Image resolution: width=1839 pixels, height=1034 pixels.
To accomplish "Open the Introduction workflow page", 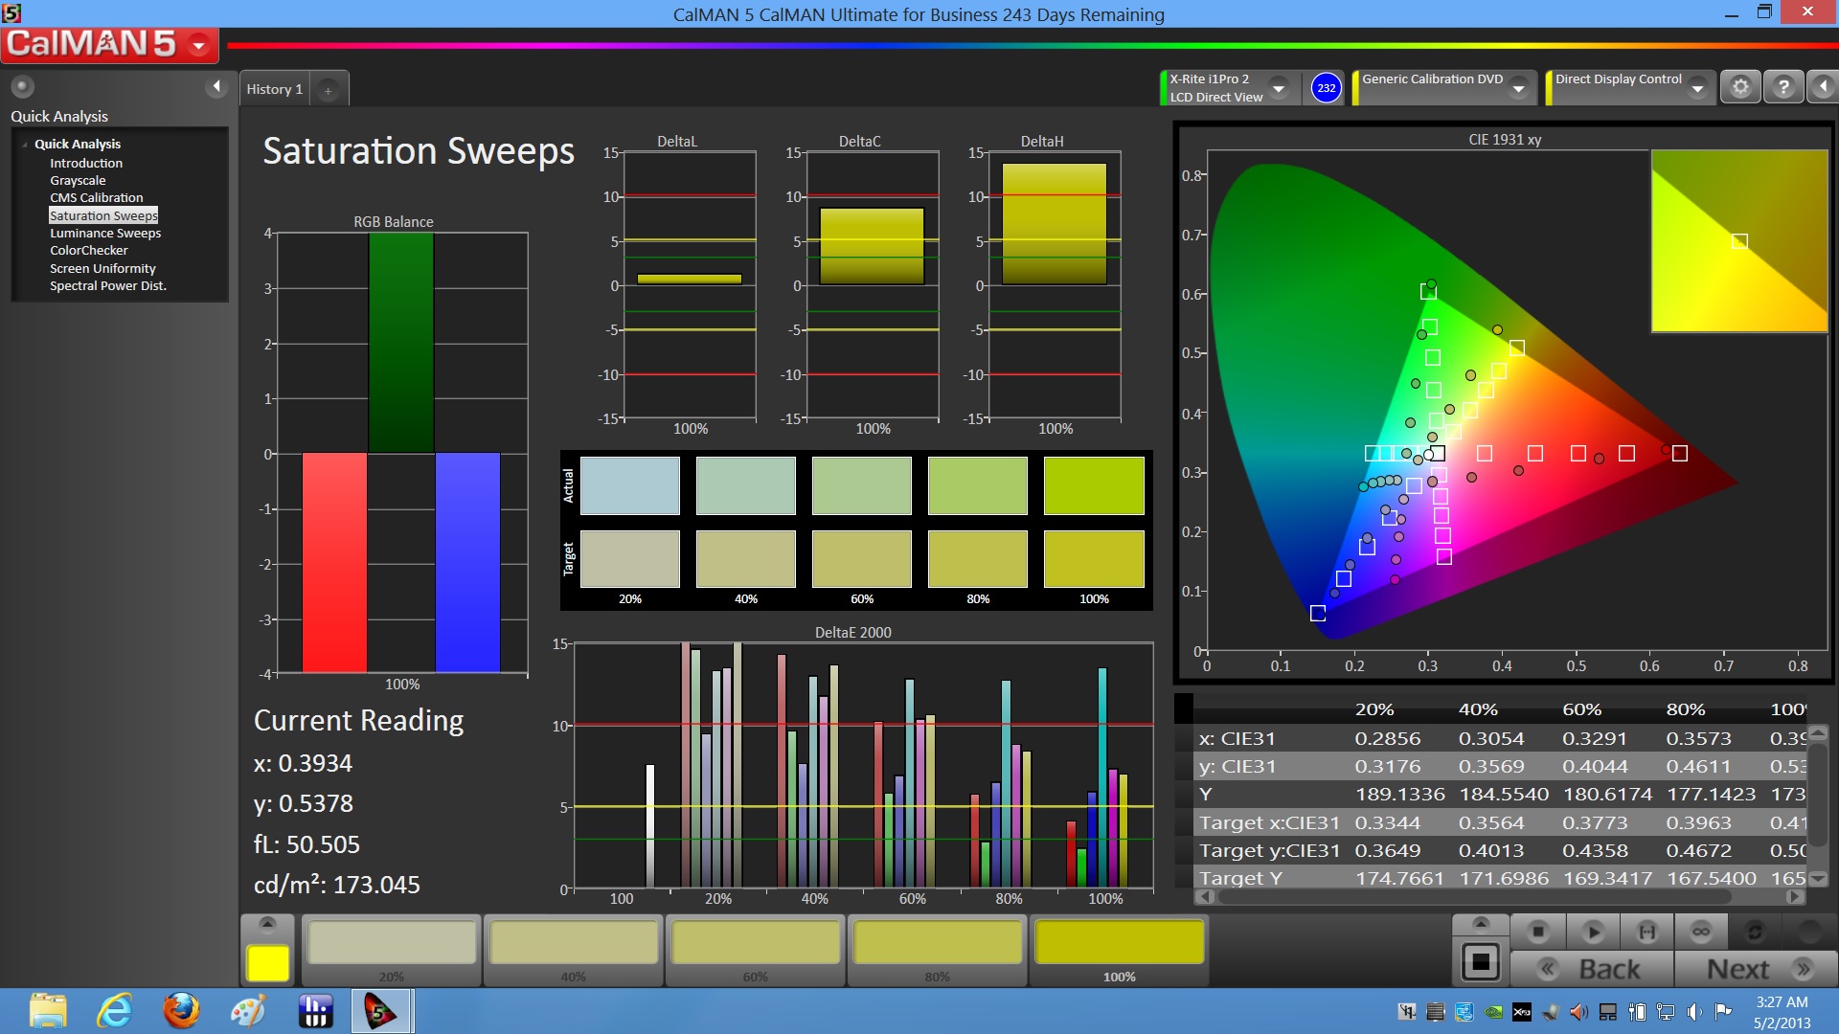I will [x=86, y=163].
